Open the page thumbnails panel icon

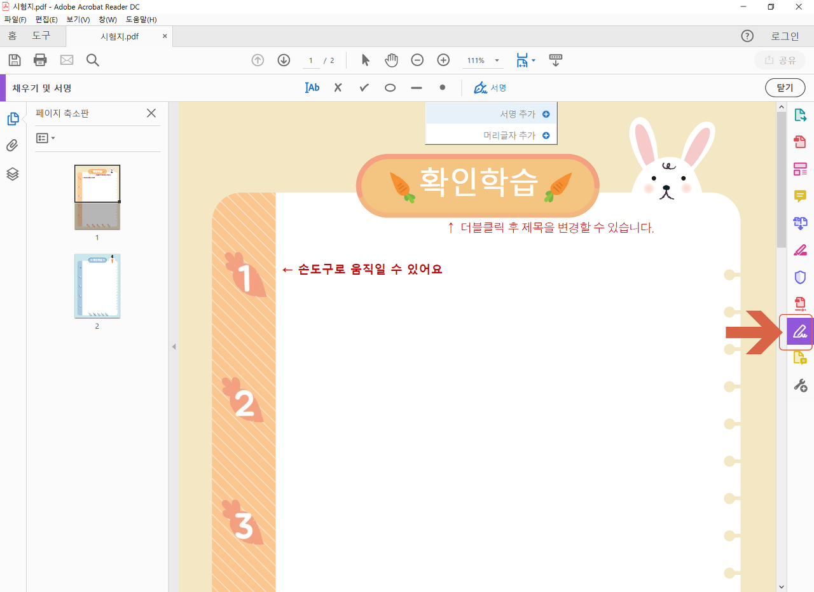pyautogui.click(x=12, y=118)
